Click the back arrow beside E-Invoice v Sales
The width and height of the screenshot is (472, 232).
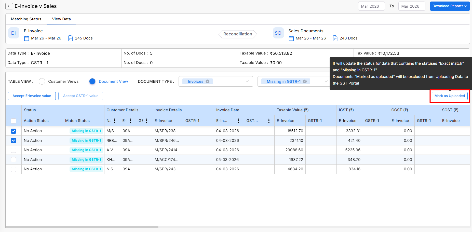pyautogui.click(x=9, y=6)
